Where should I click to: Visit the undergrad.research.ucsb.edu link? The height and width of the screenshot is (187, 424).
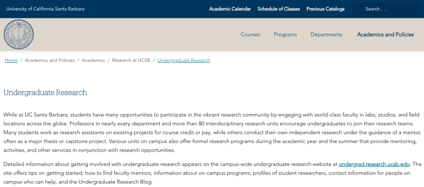click(x=375, y=164)
